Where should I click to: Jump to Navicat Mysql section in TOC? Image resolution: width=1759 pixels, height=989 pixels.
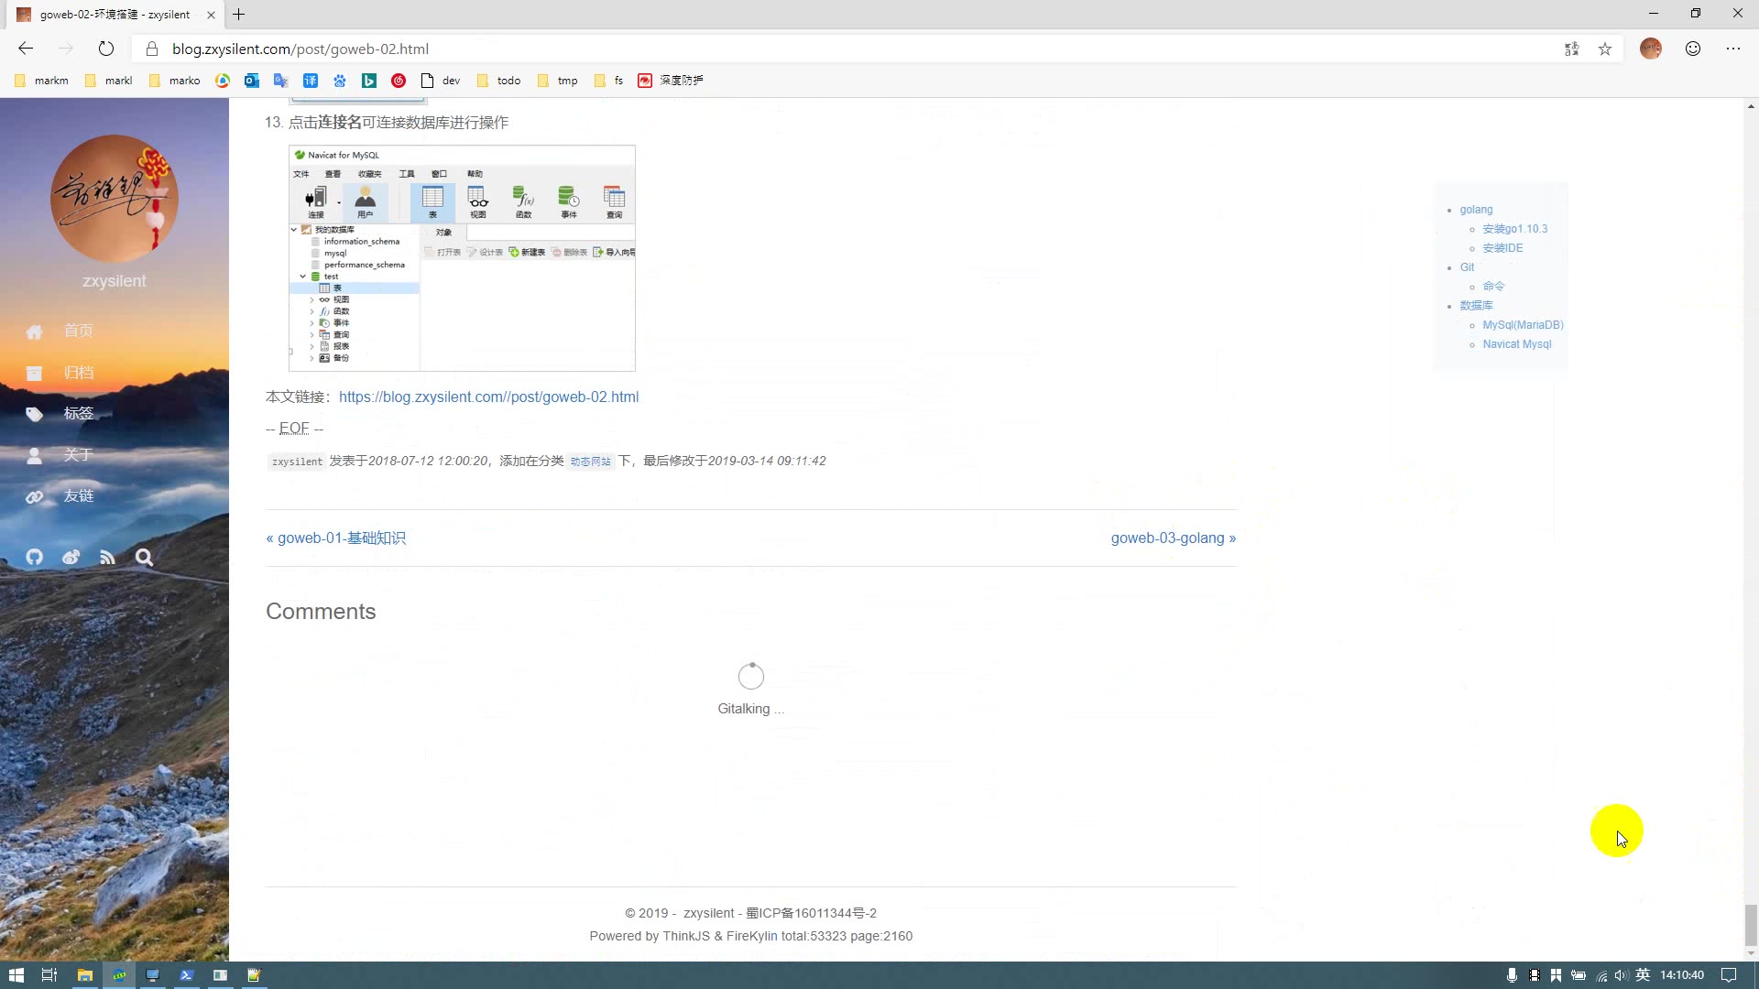point(1516,344)
